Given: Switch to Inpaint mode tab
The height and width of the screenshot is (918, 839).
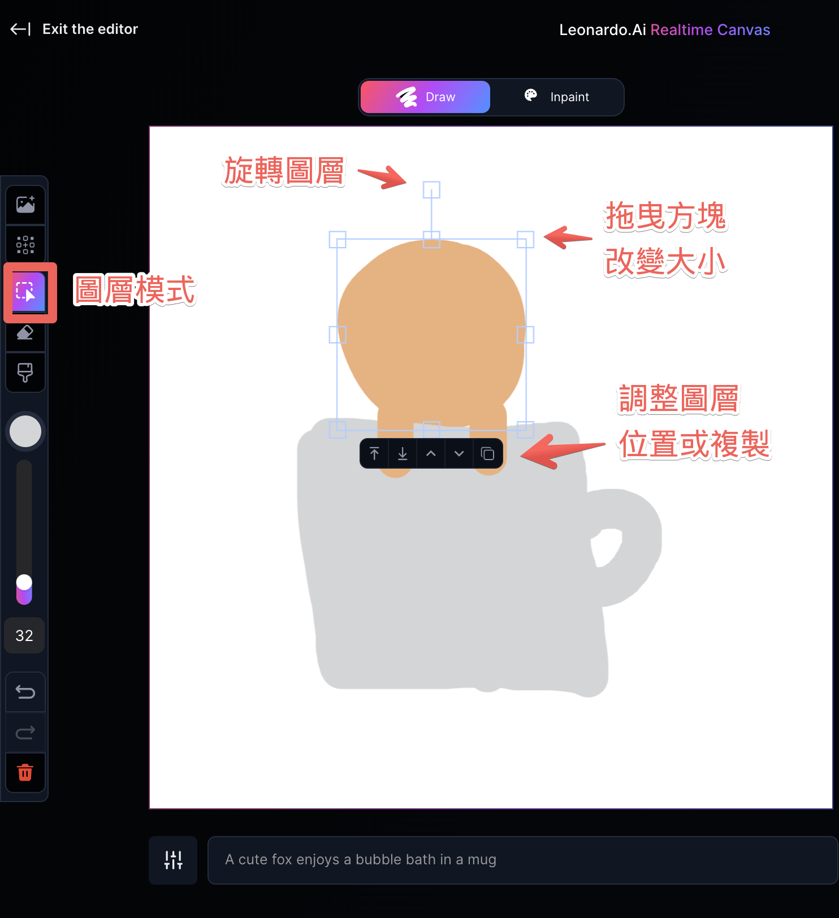Looking at the screenshot, I should pyautogui.click(x=557, y=97).
